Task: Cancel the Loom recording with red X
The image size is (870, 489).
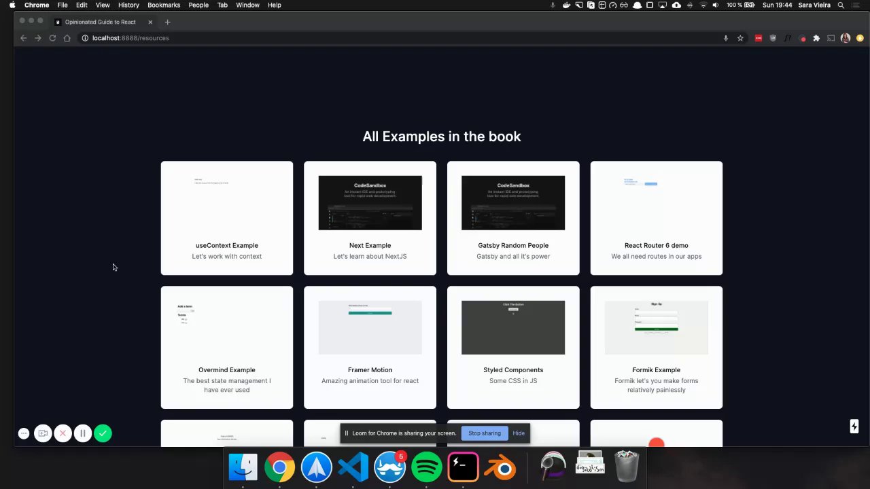Action: click(63, 433)
